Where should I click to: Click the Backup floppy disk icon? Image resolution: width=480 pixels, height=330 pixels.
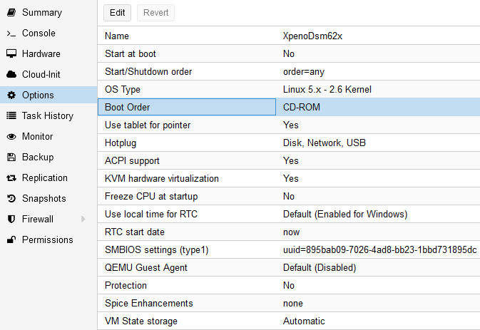tap(11, 158)
